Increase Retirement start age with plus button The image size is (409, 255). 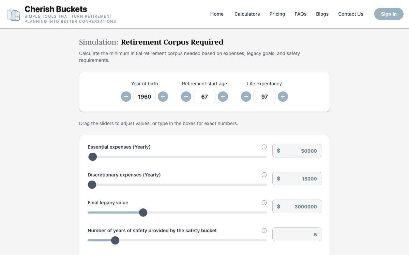[x=223, y=97]
